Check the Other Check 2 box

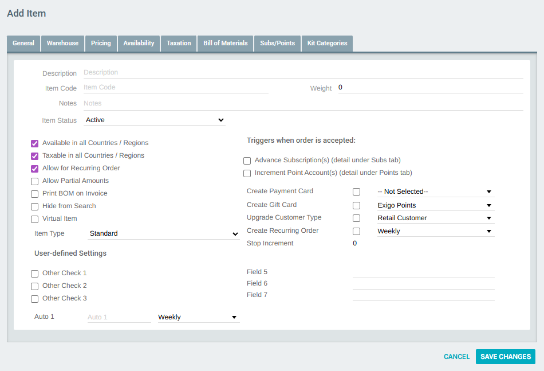tap(35, 286)
